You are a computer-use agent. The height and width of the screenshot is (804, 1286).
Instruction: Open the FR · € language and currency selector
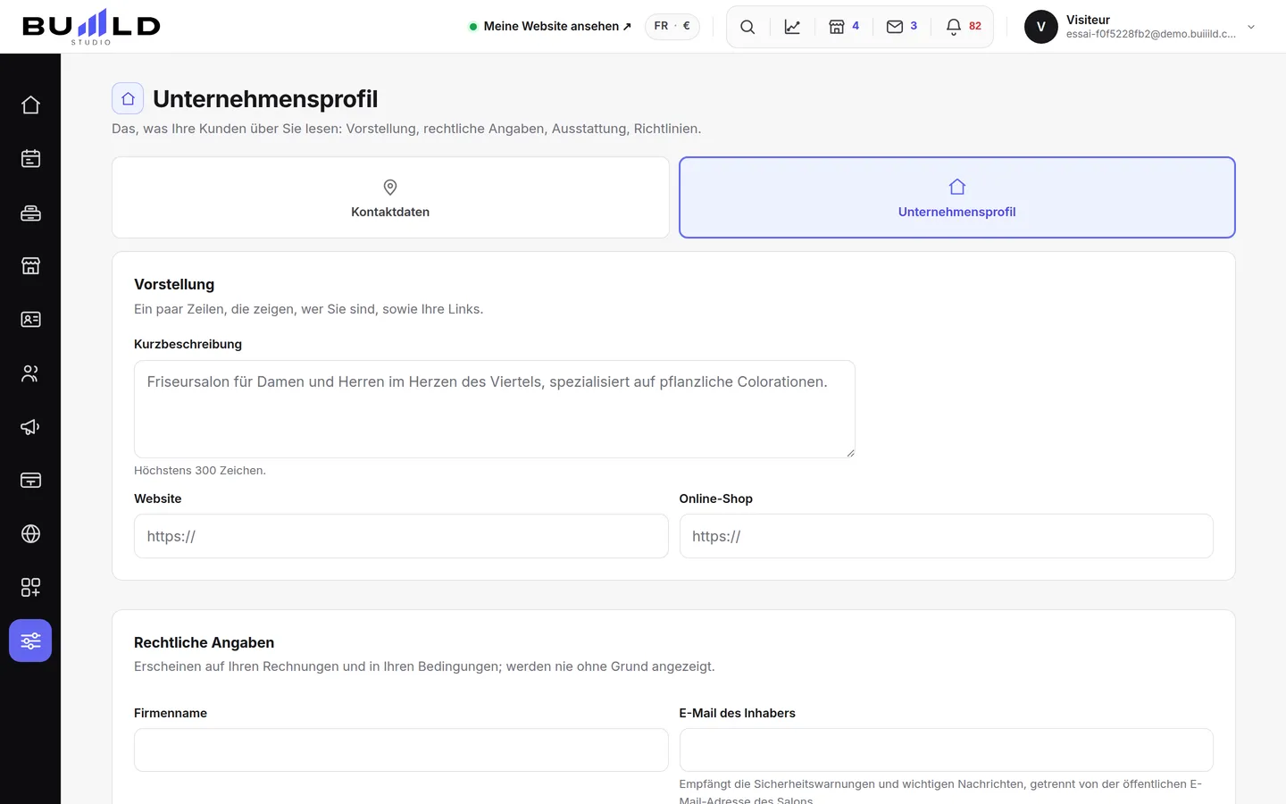pyautogui.click(x=672, y=26)
